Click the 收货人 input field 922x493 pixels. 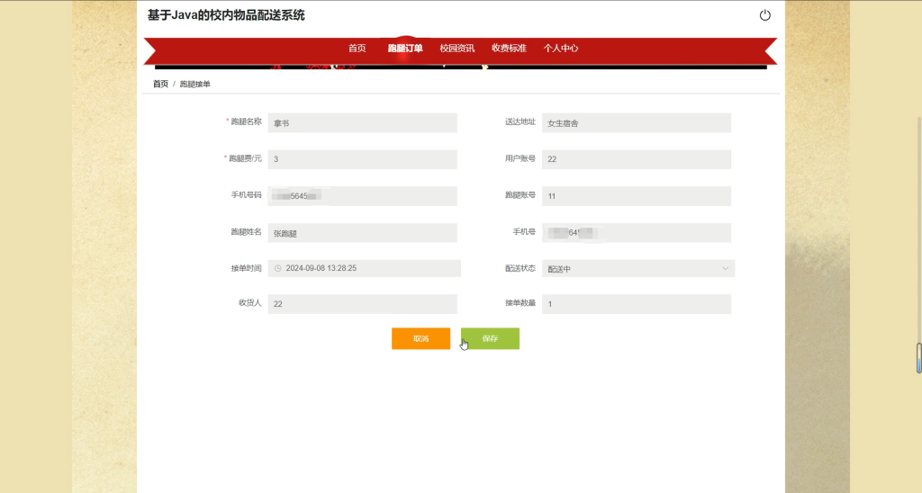tap(362, 304)
